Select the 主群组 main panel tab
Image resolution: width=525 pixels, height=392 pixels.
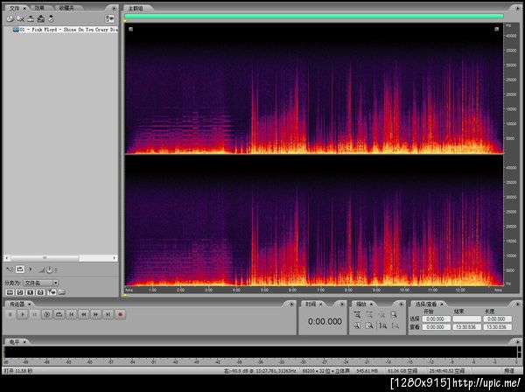tap(136, 9)
